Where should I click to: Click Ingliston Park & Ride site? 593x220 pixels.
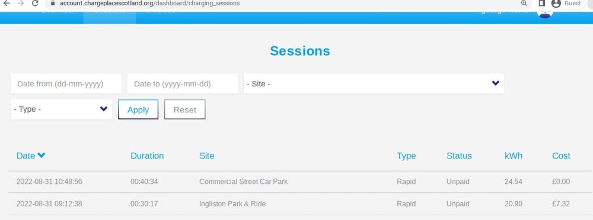coord(232,204)
